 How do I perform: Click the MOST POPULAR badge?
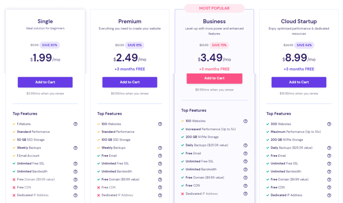[x=214, y=8]
